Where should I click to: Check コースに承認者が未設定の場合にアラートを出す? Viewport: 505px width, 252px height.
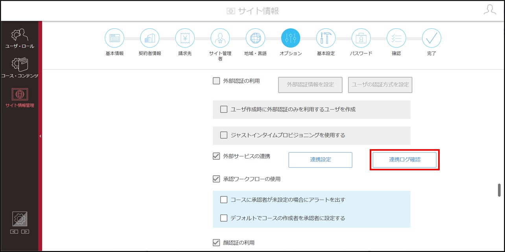pyautogui.click(x=224, y=200)
